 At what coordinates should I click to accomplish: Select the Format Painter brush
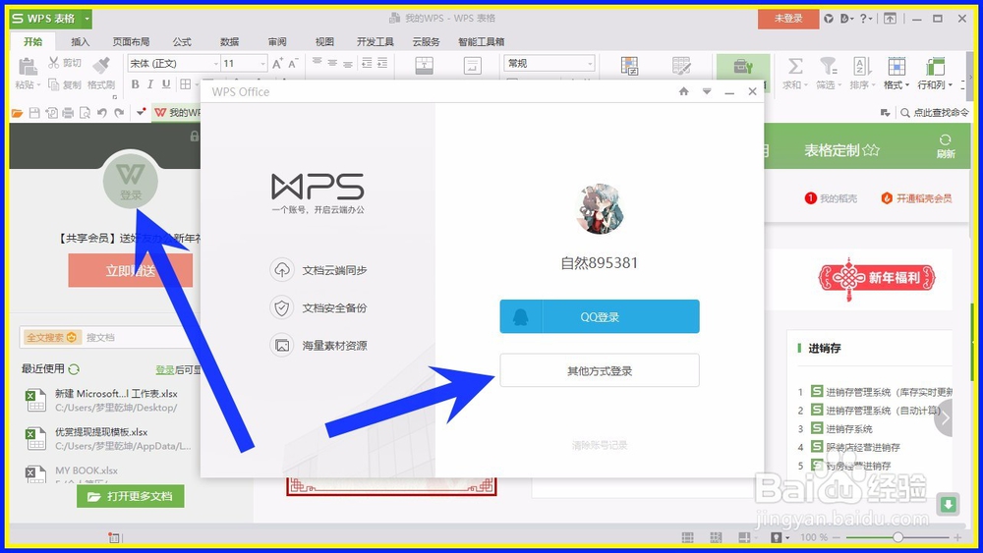coord(101,65)
